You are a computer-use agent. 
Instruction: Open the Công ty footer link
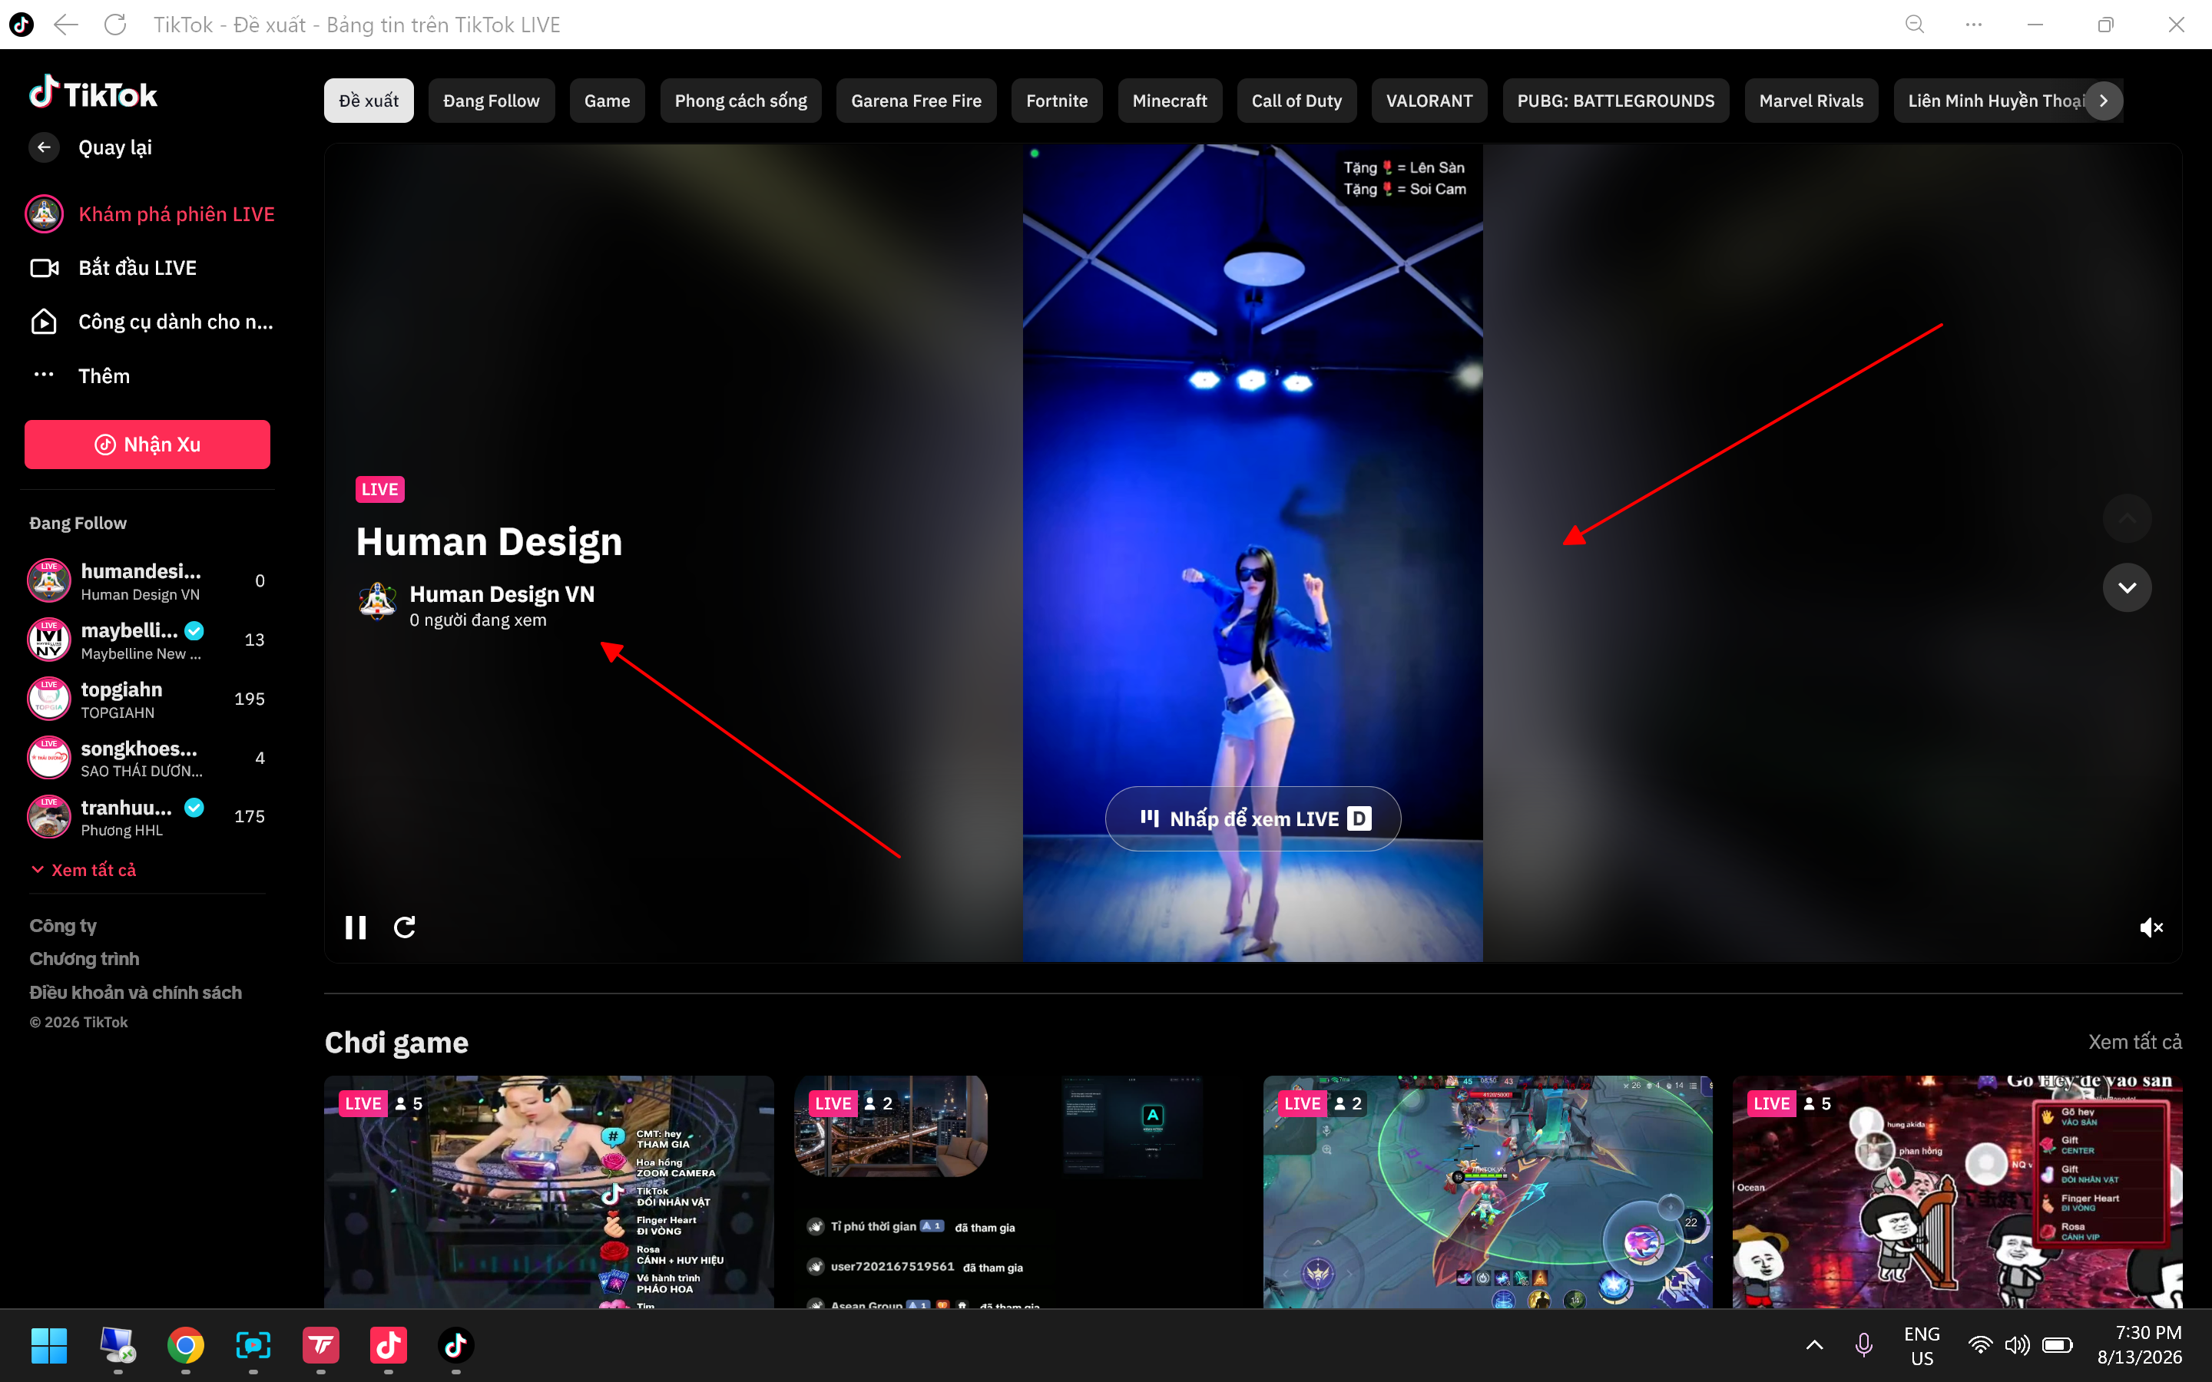63,926
